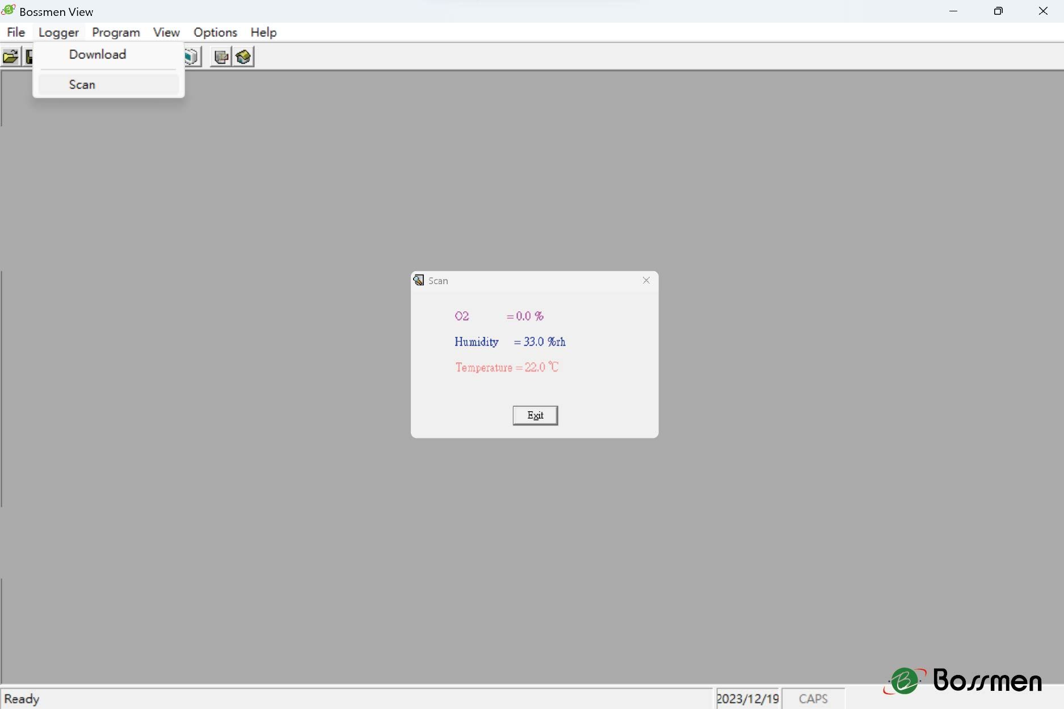The height and width of the screenshot is (709, 1064).
Task: Click the Bossmen View app icon in title bar
Action: pos(9,11)
